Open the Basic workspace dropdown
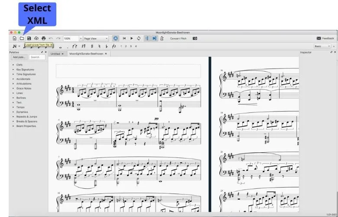 pyautogui.click(x=322, y=46)
